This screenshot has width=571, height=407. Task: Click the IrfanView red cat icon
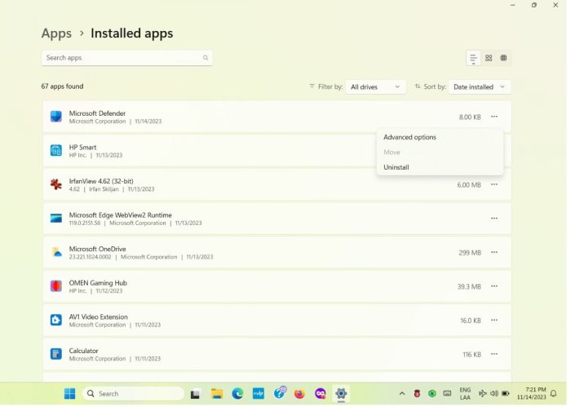[56, 185]
